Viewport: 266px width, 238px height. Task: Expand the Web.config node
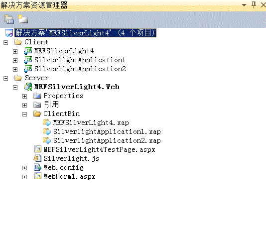coord(25,168)
